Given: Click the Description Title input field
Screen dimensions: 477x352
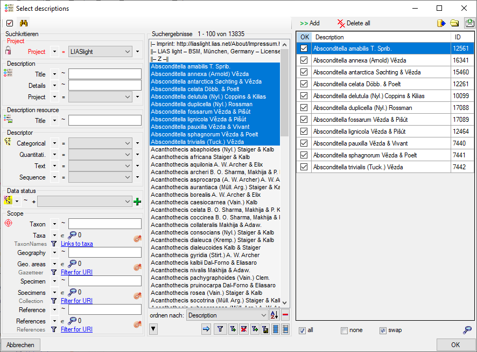Looking at the screenshot, I should tap(105, 74).
